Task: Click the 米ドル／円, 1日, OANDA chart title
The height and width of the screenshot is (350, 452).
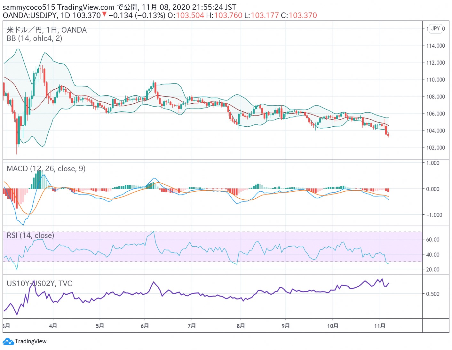Action: coord(47,30)
